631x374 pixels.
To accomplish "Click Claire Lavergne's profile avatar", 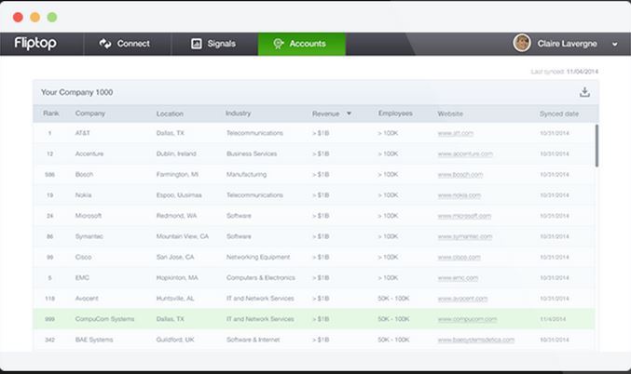I will (522, 43).
